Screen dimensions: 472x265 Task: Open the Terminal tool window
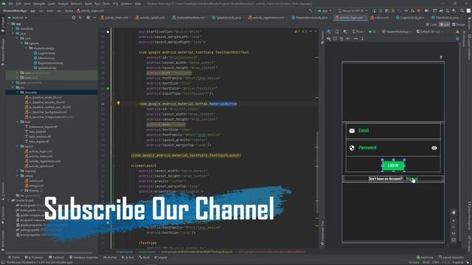pos(56,258)
